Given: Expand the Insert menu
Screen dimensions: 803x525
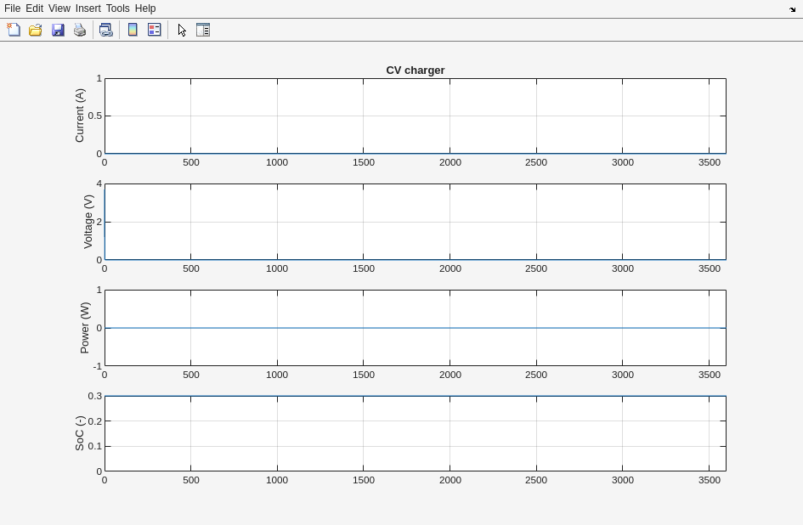Looking at the screenshot, I should (88, 8).
